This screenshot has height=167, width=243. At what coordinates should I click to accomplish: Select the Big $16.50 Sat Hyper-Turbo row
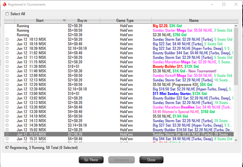(x=119, y=89)
